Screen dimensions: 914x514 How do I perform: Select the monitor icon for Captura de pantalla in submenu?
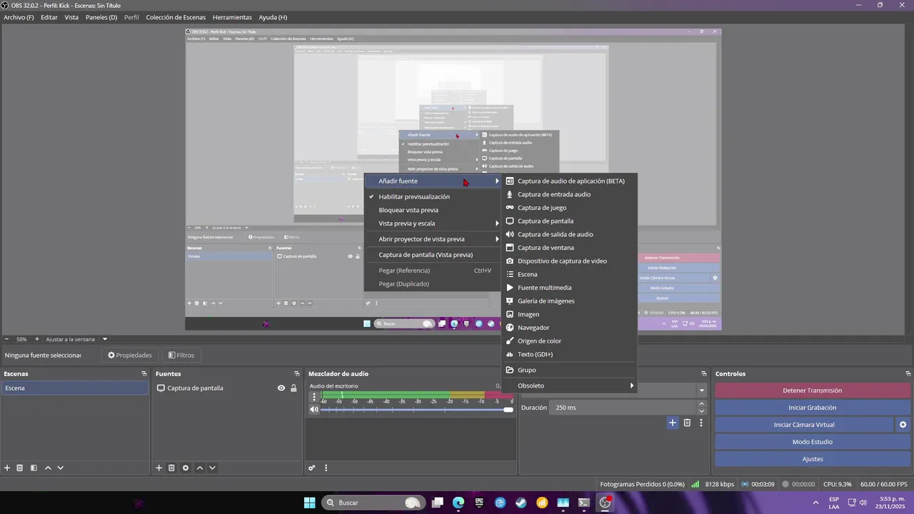(x=510, y=221)
